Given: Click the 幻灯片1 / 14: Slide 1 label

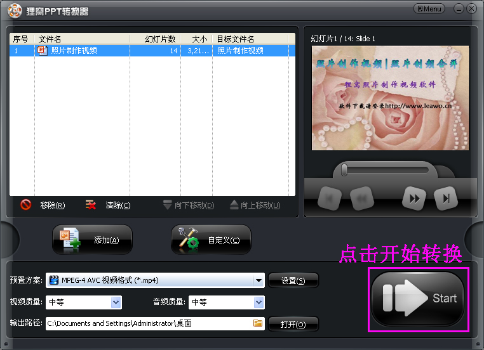Looking at the screenshot, I should (x=343, y=39).
